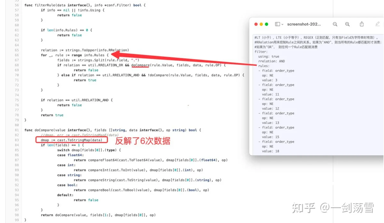Viewport: 384px width, 223px height.
Task: Activate the Markup pencil tool
Action: pos(378,24)
